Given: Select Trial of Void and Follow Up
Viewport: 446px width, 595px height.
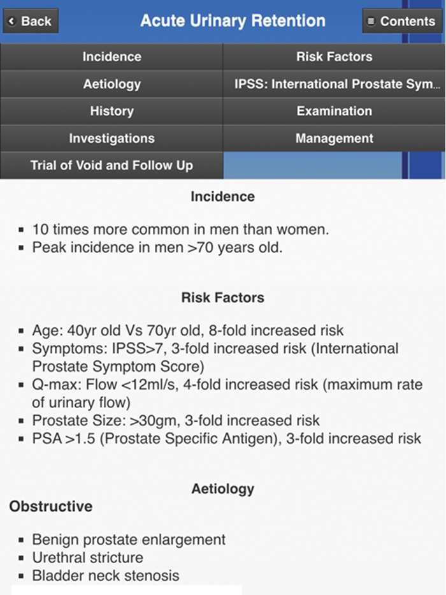Looking at the screenshot, I should tap(111, 165).
